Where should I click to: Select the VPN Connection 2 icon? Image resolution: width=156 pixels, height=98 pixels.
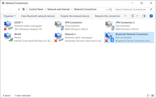click(x=110, y=26)
